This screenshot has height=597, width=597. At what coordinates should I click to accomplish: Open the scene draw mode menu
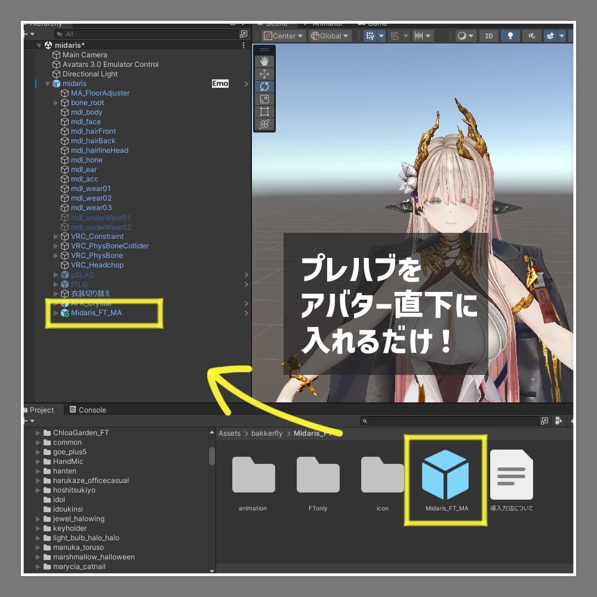(x=466, y=36)
